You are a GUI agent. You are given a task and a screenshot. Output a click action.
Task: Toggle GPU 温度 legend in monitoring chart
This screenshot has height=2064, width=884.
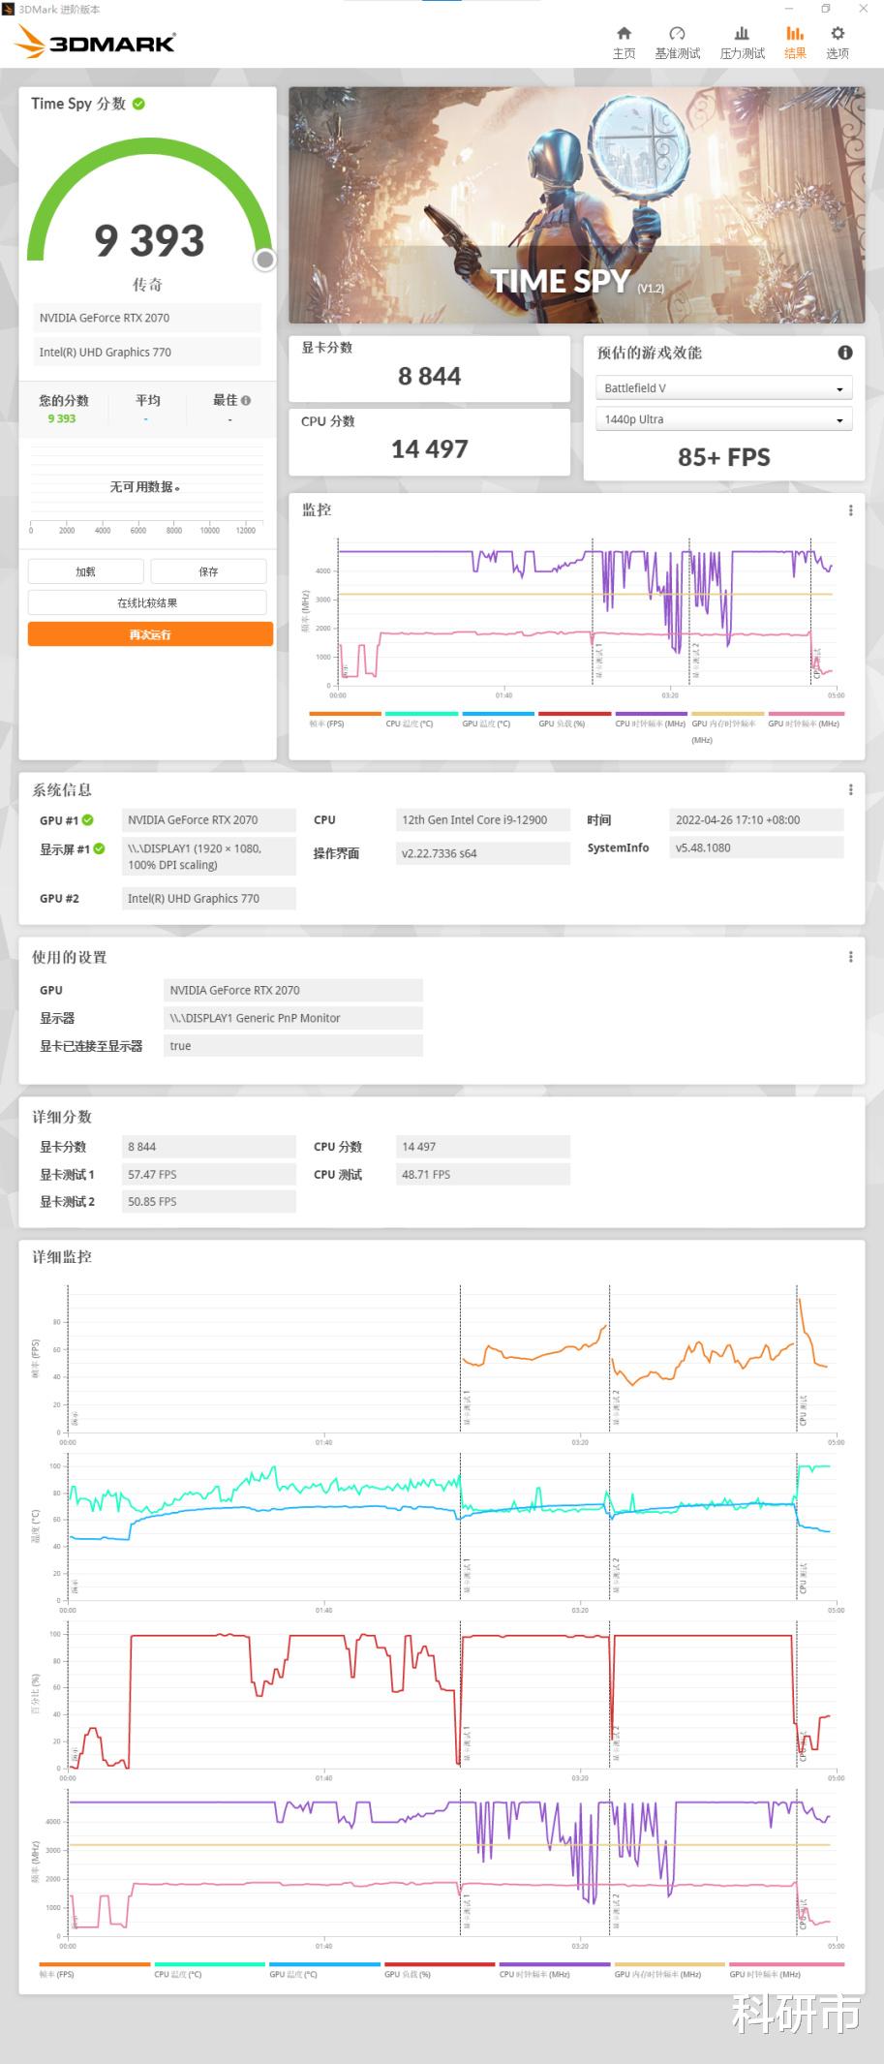coord(498,720)
